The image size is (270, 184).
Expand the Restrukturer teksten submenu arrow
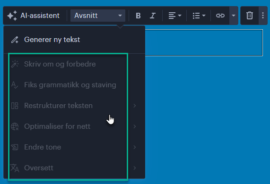[135, 106]
